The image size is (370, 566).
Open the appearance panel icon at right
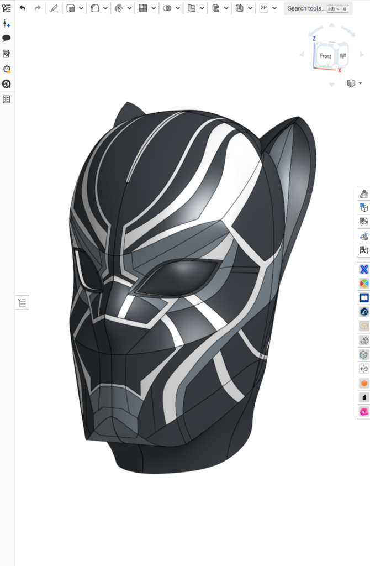(x=364, y=194)
